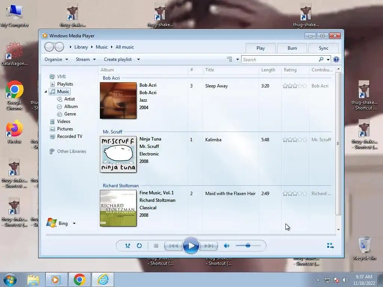
Task: Open the Recycle Bin desktop icon
Action: tap(365, 248)
